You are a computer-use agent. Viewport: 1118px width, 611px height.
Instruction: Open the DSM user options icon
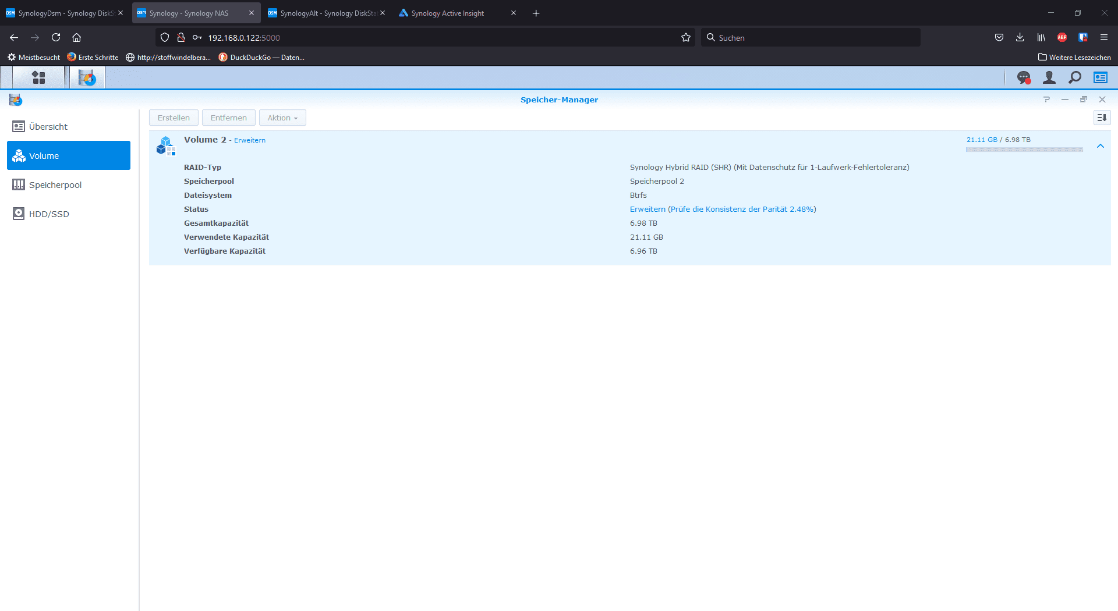1049,77
